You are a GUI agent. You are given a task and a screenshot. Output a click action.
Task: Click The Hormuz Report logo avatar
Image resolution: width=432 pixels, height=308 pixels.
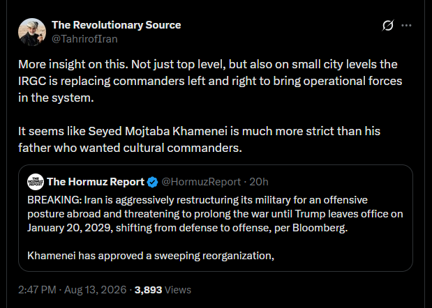pyautogui.click(x=36, y=182)
